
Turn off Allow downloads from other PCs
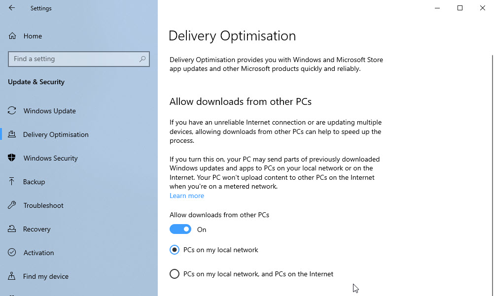(180, 229)
